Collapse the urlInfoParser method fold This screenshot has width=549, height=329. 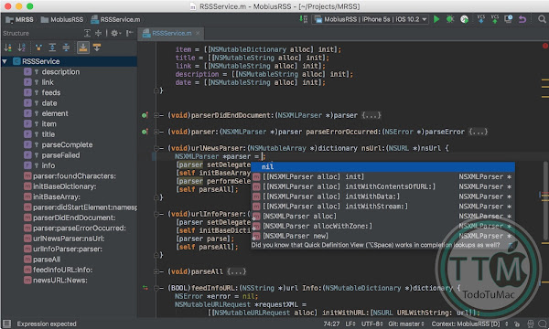point(156,214)
